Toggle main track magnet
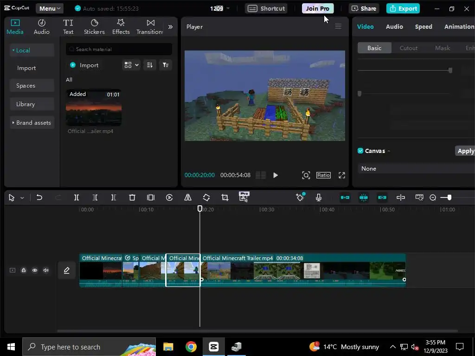Screen dimensions: 475x356 345,197
